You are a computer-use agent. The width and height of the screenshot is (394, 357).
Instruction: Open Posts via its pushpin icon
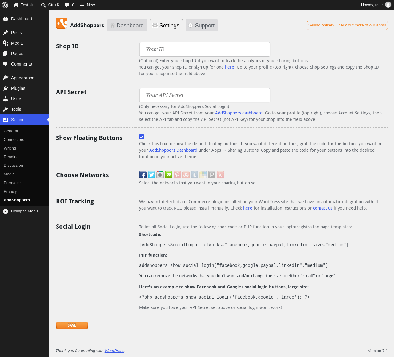point(6,33)
